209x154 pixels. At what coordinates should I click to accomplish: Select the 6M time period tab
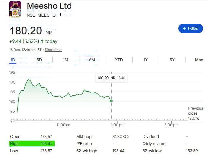[92, 60]
